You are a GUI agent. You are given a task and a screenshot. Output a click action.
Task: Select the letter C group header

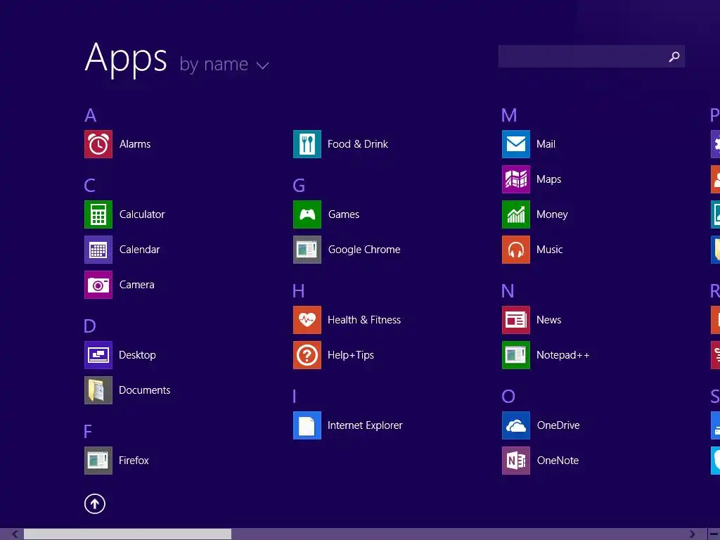[x=90, y=186]
